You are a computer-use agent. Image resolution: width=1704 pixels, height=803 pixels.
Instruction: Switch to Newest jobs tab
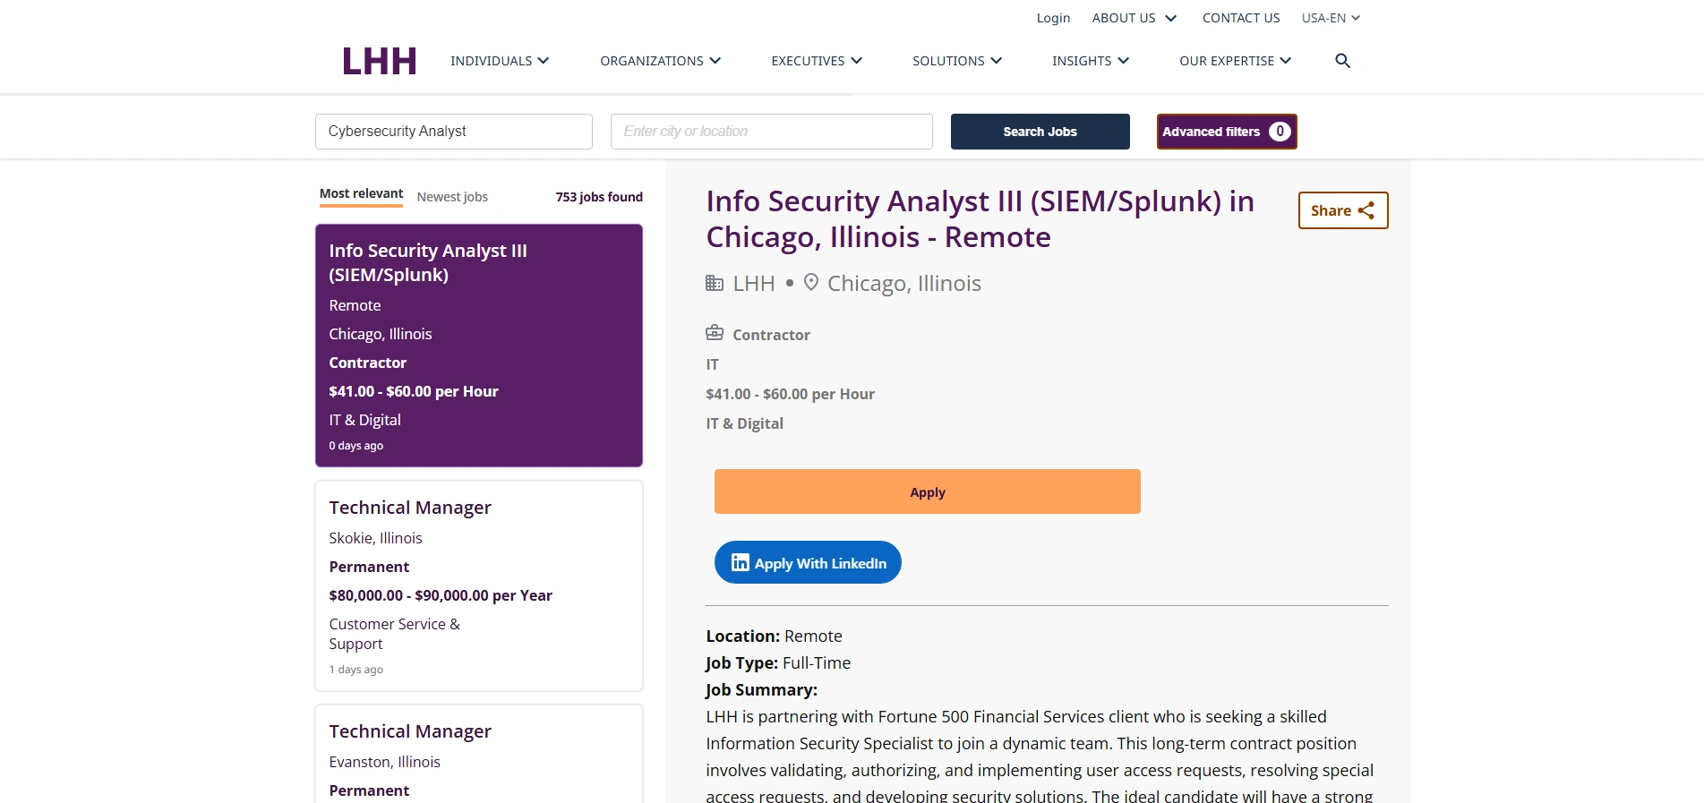pos(452,197)
